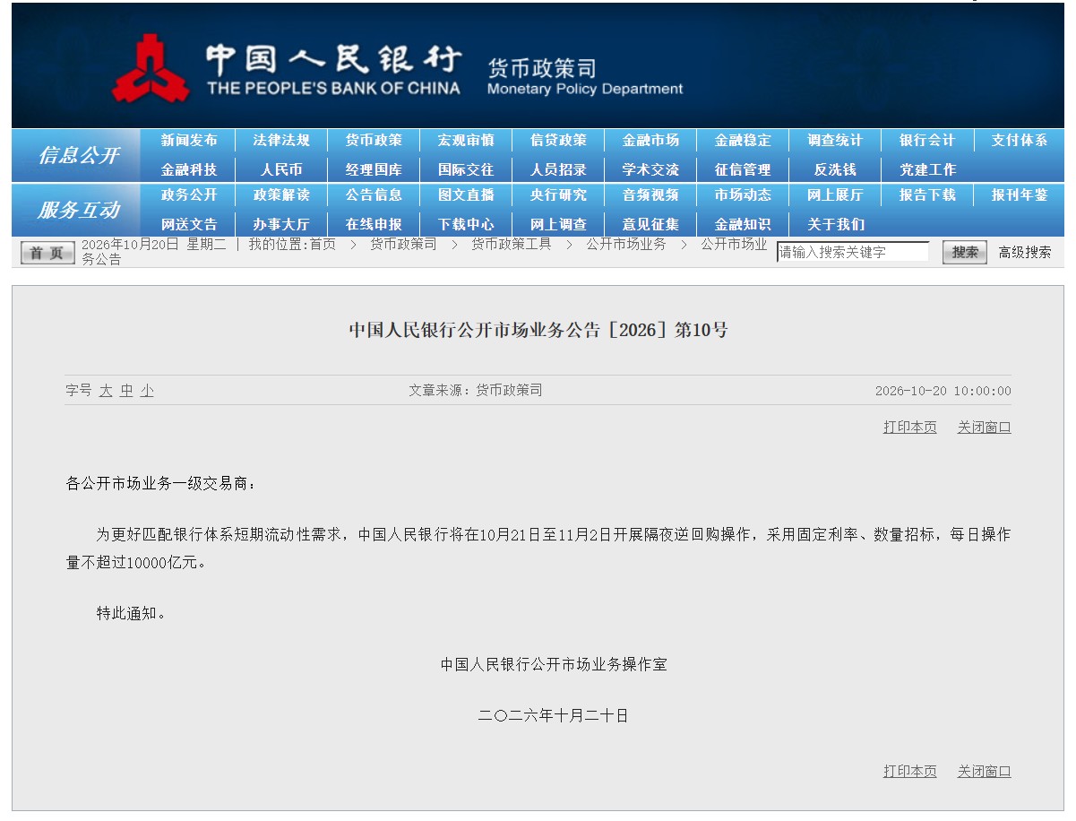Open 政务公开 service link

click(189, 195)
